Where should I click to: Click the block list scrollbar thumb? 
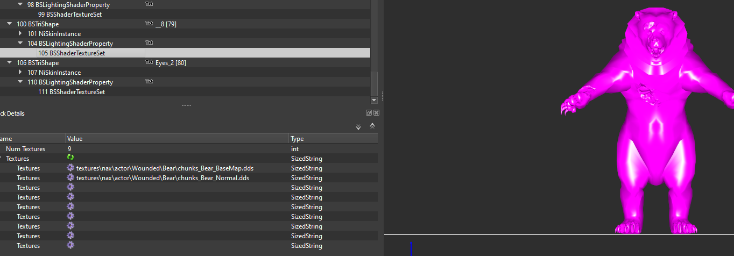[x=375, y=84]
